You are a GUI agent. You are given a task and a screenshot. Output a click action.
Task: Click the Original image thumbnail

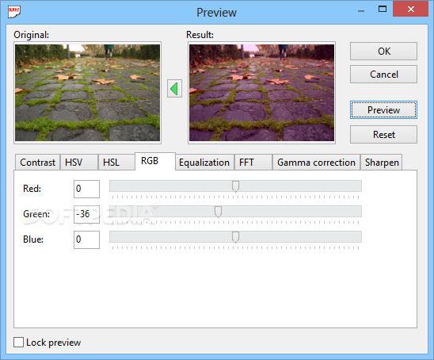(87, 93)
